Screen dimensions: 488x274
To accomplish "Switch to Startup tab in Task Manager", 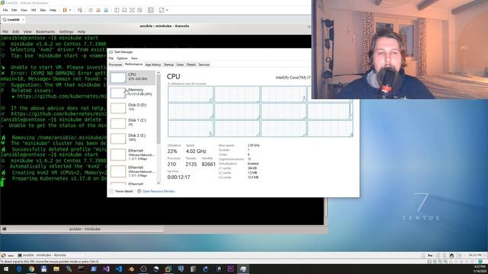I will click(x=169, y=65).
